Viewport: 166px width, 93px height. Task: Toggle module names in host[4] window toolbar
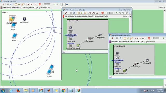pos(127,13)
